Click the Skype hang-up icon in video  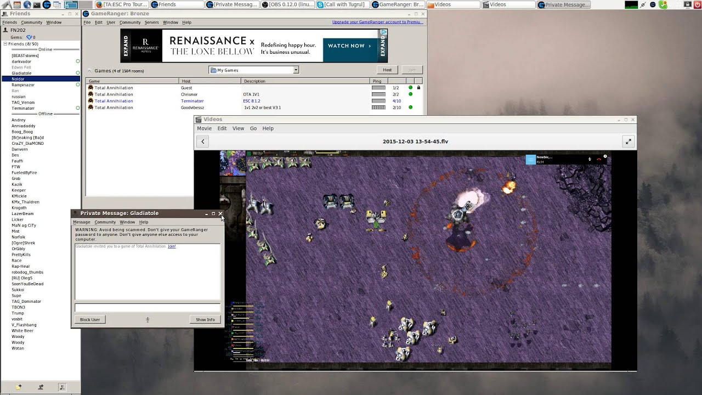(598, 159)
